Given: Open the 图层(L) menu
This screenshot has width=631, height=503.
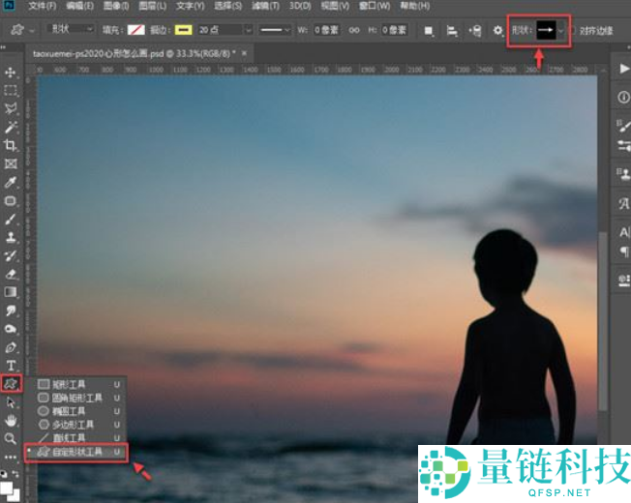Looking at the screenshot, I should tap(153, 6).
